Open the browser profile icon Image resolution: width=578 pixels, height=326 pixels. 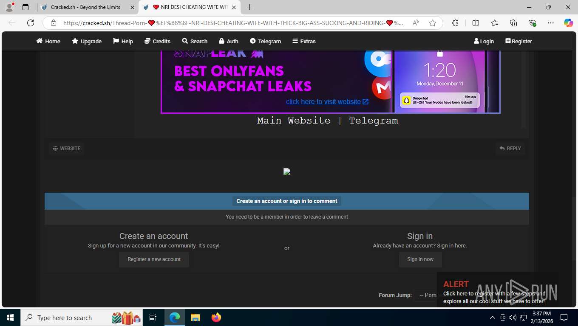[x=9, y=7]
